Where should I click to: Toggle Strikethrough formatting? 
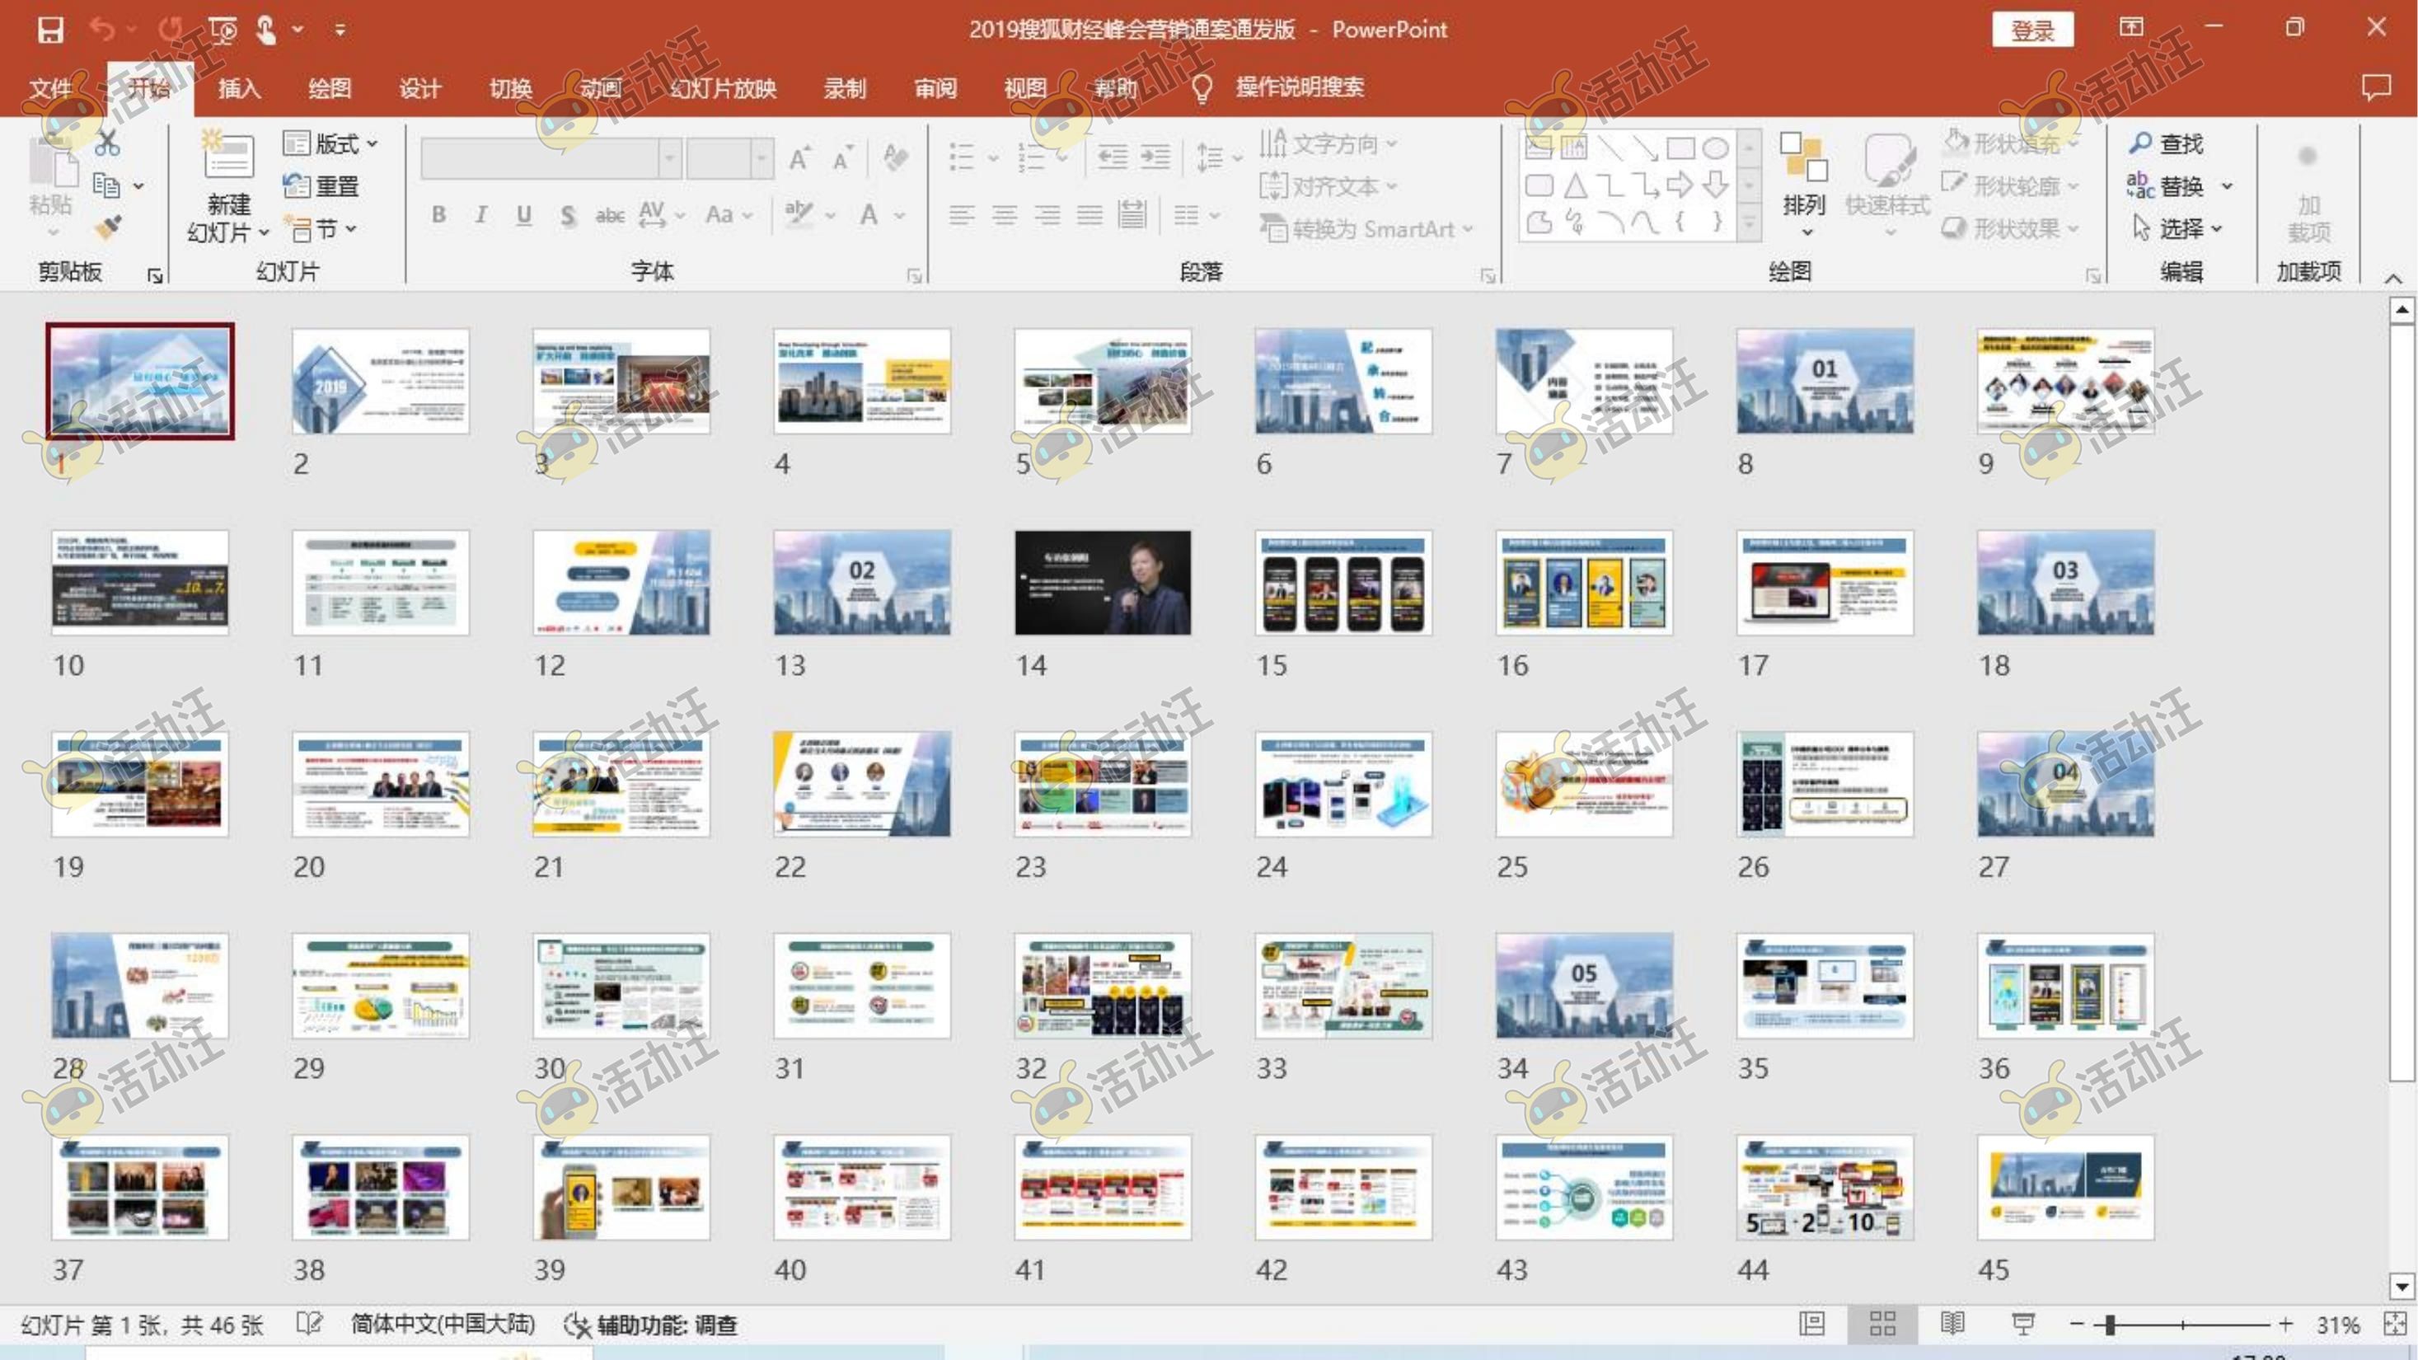pos(610,216)
